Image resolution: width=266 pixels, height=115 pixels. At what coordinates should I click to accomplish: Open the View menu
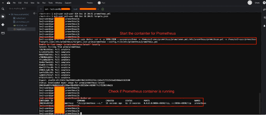(32, 3)
